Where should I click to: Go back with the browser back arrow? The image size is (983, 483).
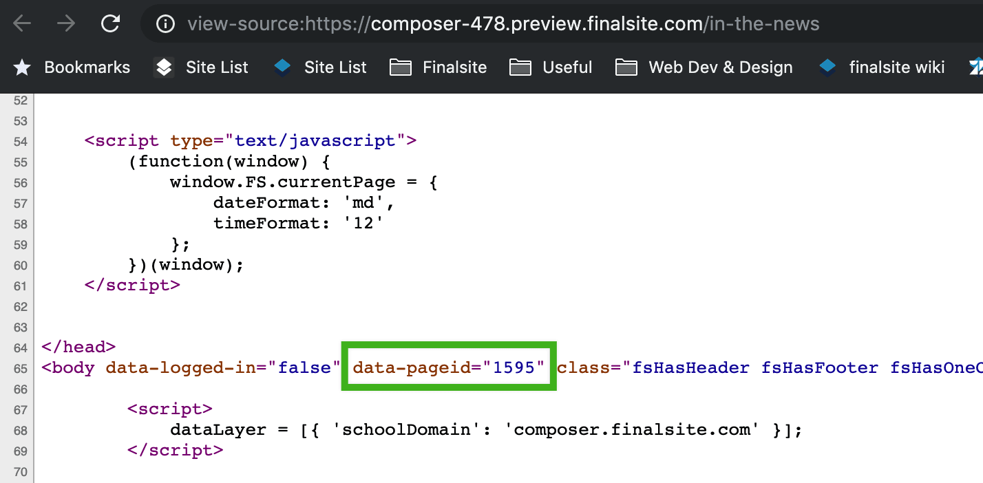coord(22,24)
